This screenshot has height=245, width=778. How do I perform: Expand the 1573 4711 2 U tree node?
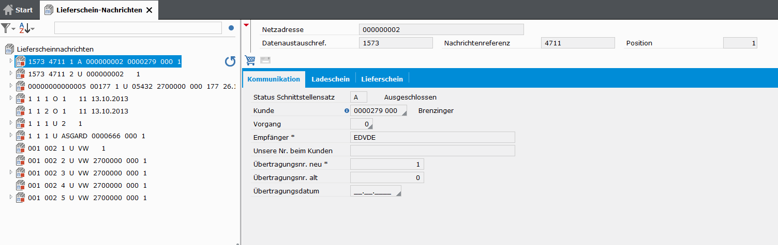point(11,74)
